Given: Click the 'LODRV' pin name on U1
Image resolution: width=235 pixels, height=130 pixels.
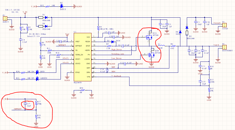Looking at the screenshot, I should pyautogui.click(x=87, y=59).
